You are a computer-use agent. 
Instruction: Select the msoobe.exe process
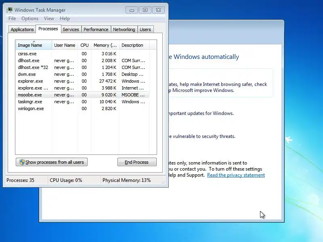(82, 95)
